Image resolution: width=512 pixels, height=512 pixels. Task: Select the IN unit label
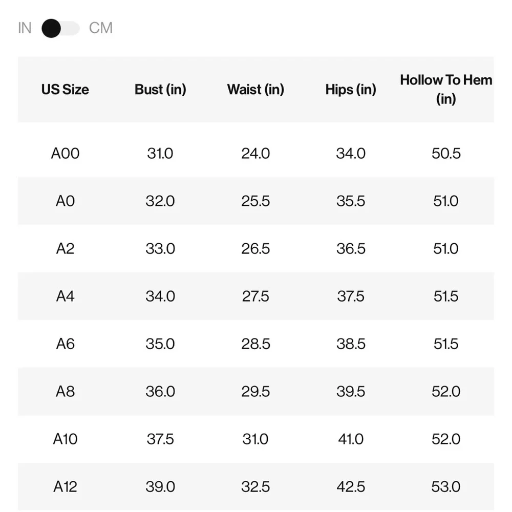(25, 28)
